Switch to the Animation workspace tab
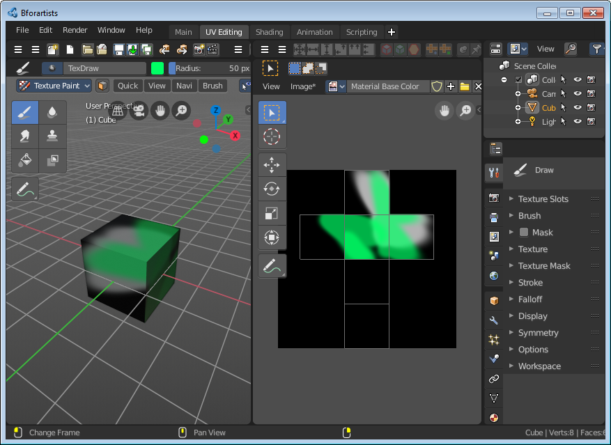This screenshot has height=445, width=611. click(x=314, y=32)
